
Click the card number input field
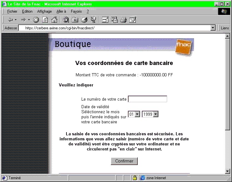pyautogui.click(x=147, y=99)
